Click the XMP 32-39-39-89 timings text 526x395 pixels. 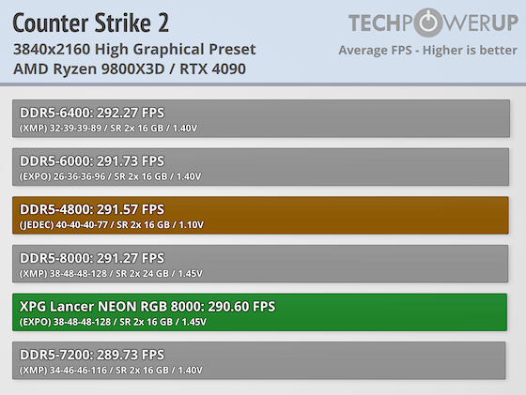coord(108,128)
